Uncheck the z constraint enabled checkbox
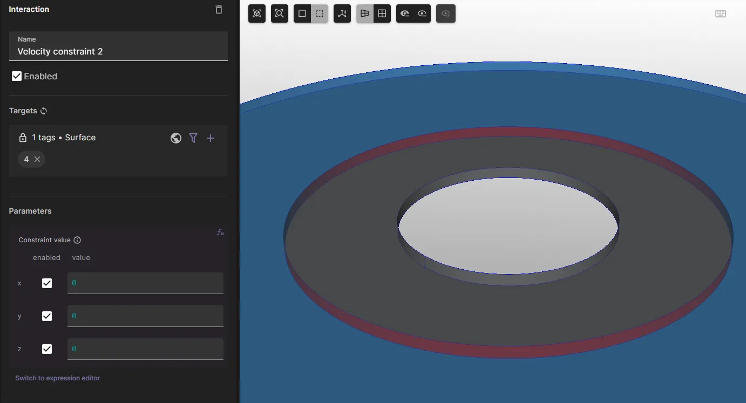Image resolution: width=746 pixels, height=403 pixels. coord(47,349)
